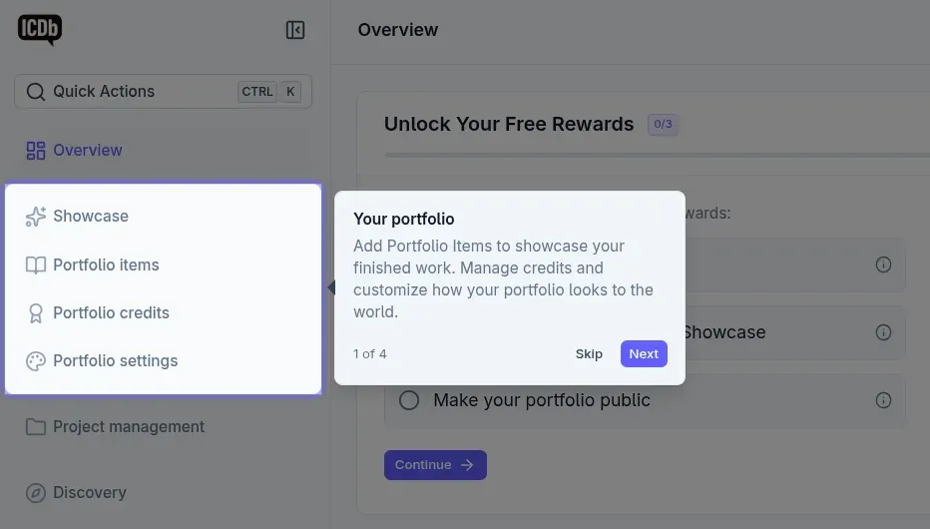Click the Unlock Your Free Rewards progress bar
The width and height of the screenshot is (930, 529).
[657, 155]
